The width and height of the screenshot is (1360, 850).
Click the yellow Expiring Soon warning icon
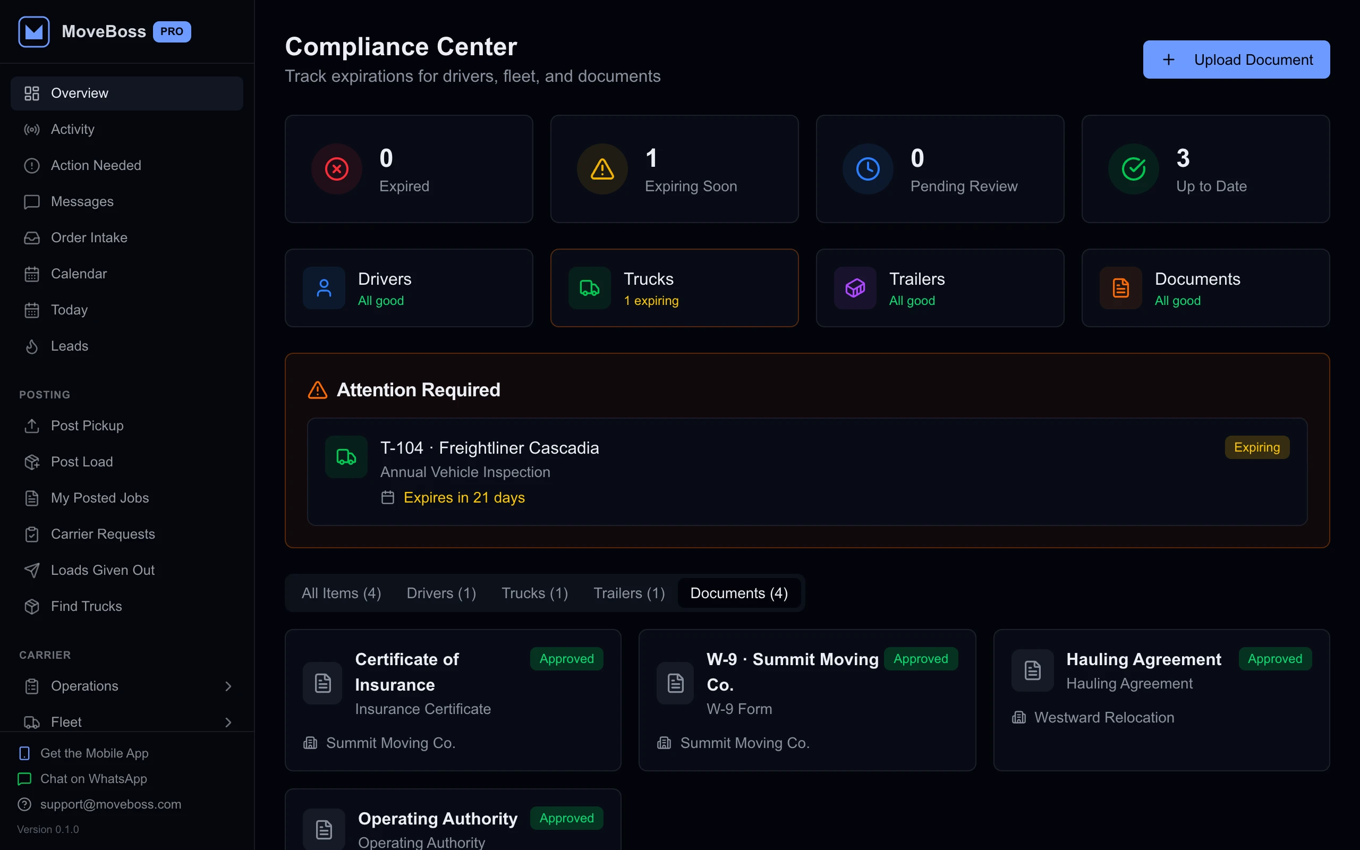pos(602,168)
